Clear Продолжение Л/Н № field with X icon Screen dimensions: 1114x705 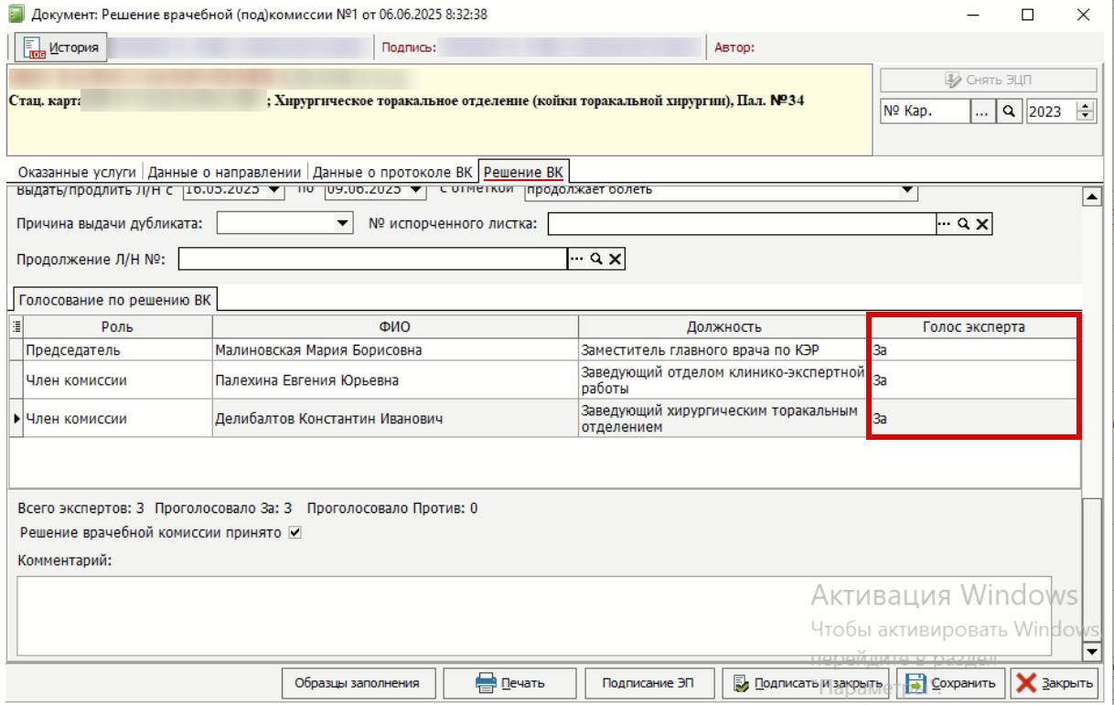pyautogui.click(x=616, y=260)
